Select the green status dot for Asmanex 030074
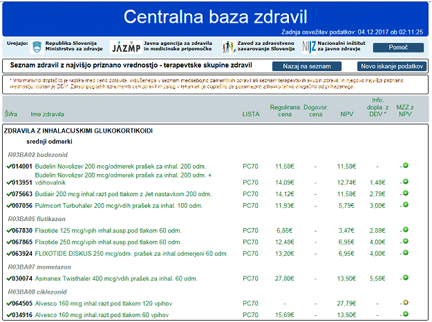 (406, 278)
